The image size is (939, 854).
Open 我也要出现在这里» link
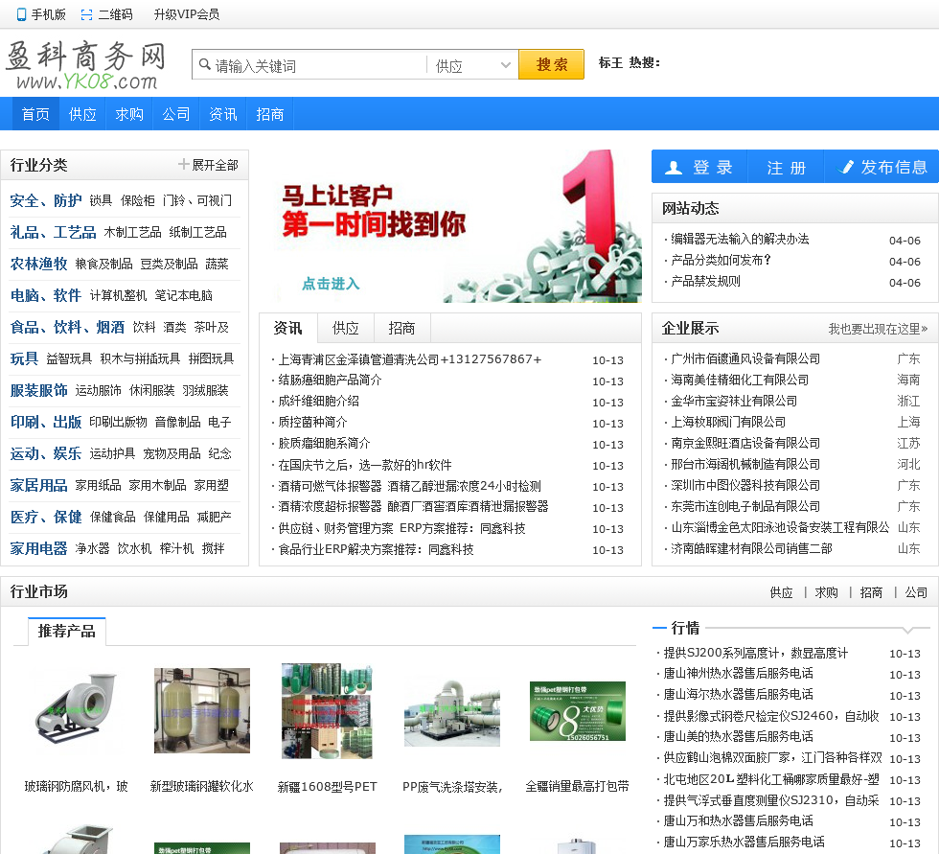click(x=878, y=329)
